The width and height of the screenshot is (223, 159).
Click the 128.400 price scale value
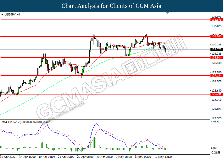coord(217,63)
